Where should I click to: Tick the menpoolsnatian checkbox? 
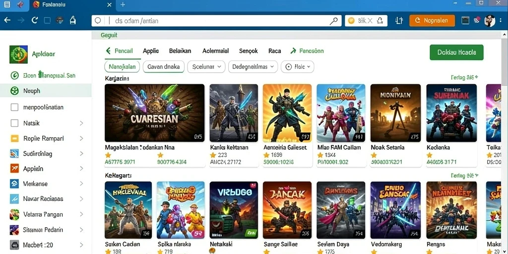[x=14, y=107]
